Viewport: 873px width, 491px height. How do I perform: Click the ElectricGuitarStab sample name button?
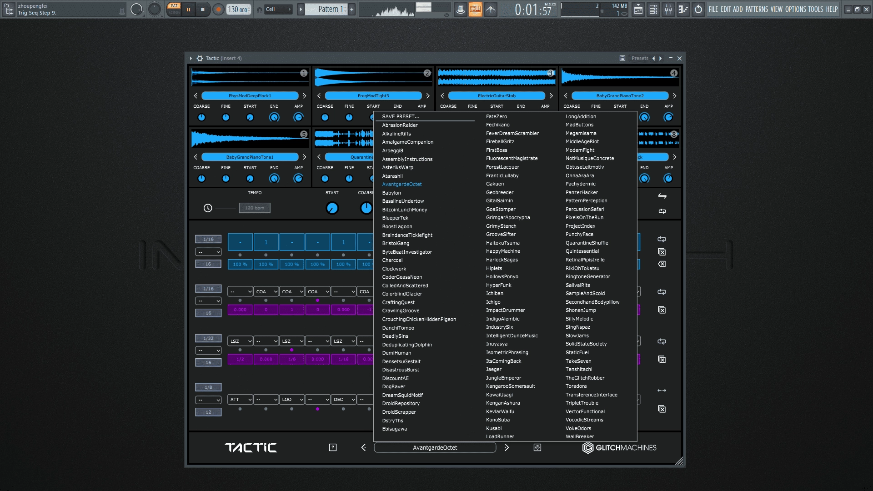[x=497, y=96]
